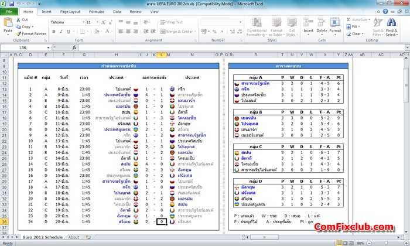The width and height of the screenshot is (410, 246).
Task: Open the Borders button
Action: [x=83, y=32]
